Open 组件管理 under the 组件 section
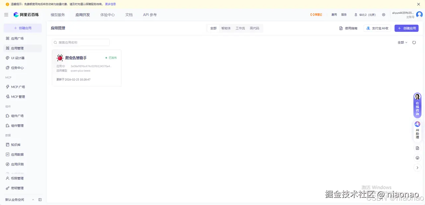The height and width of the screenshot is (205, 425). (16, 125)
